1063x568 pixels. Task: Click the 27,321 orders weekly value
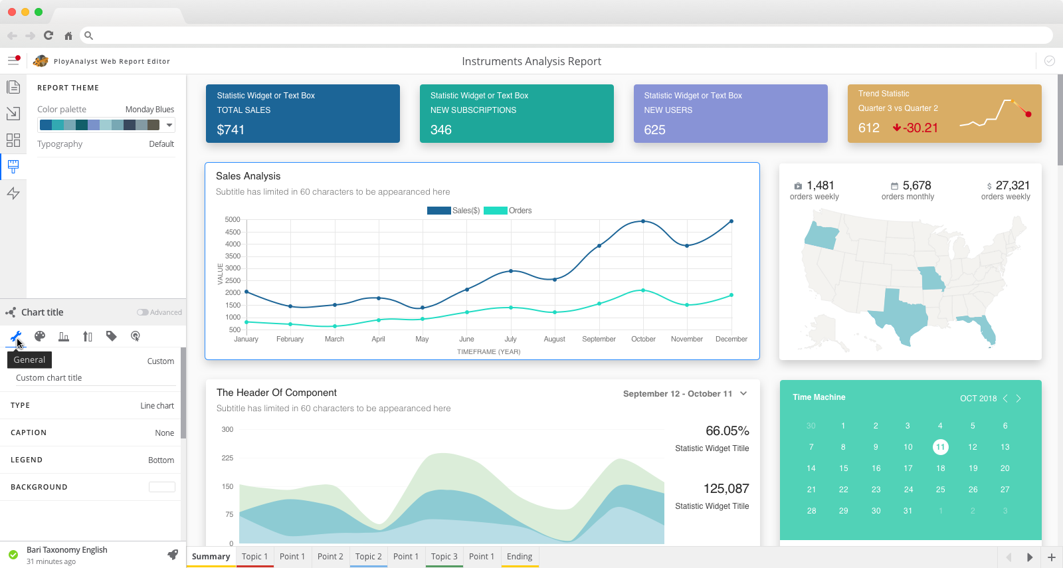click(x=1013, y=185)
